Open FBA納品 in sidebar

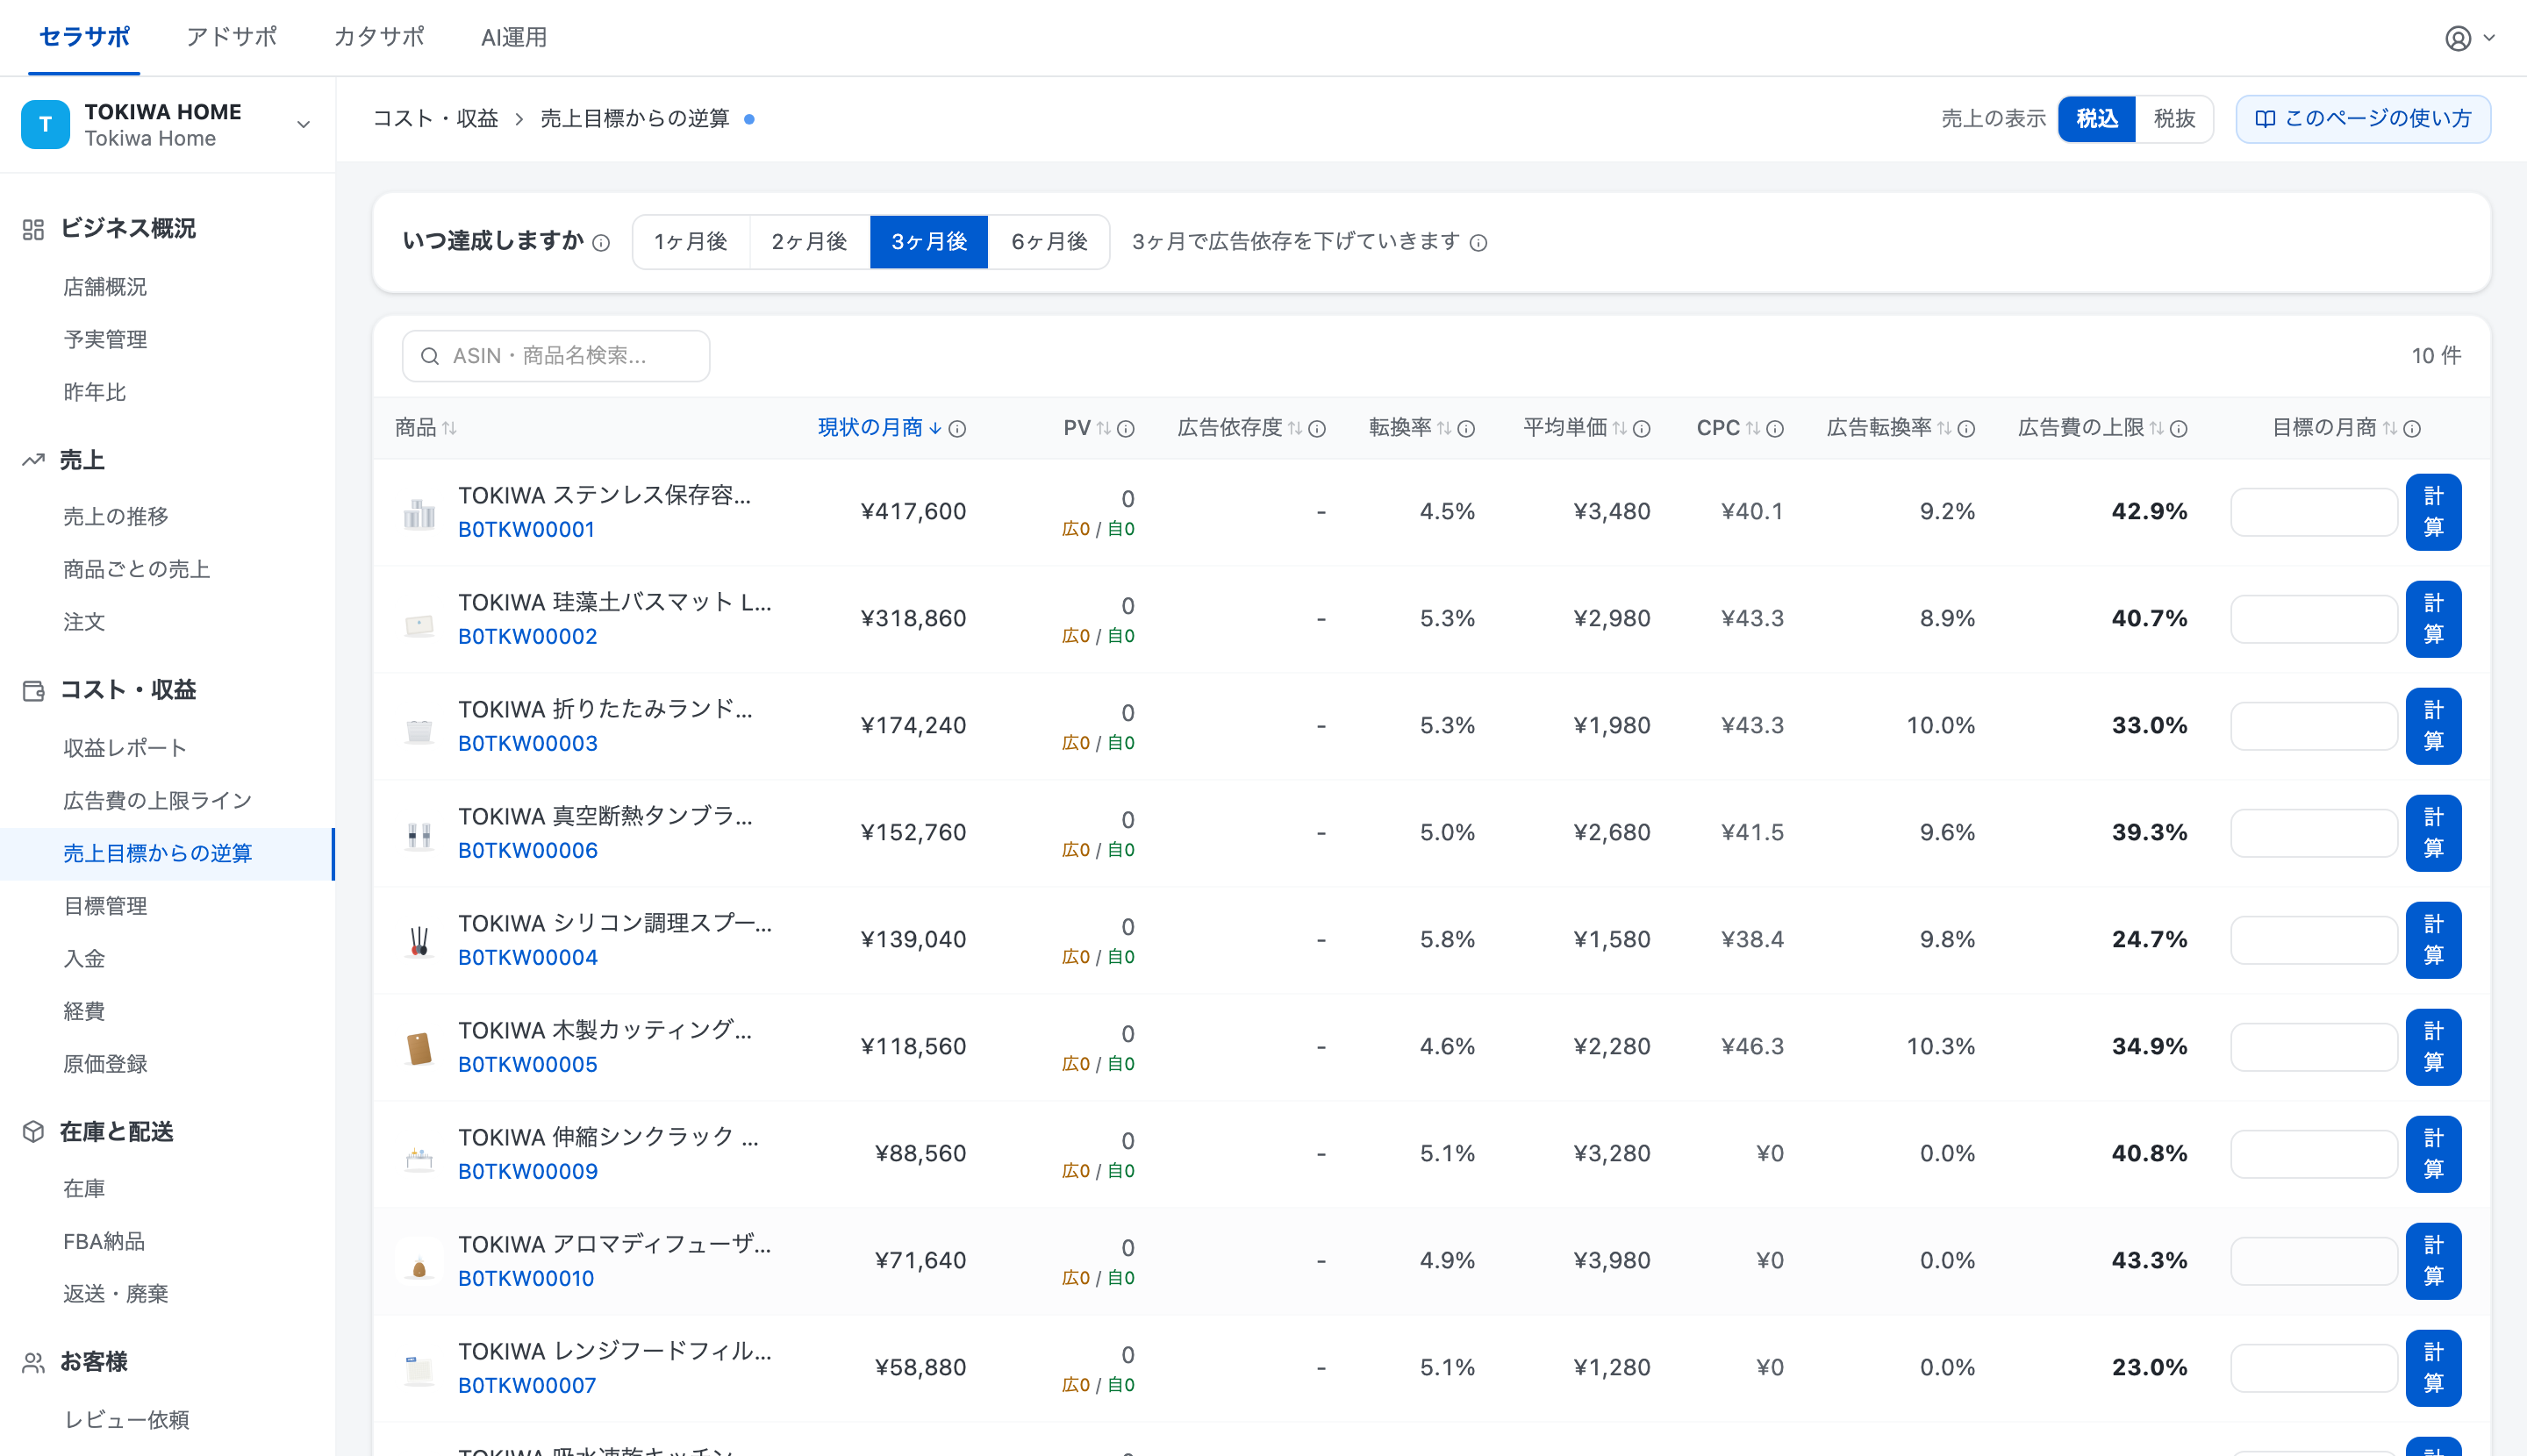[x=104, y=1241]
